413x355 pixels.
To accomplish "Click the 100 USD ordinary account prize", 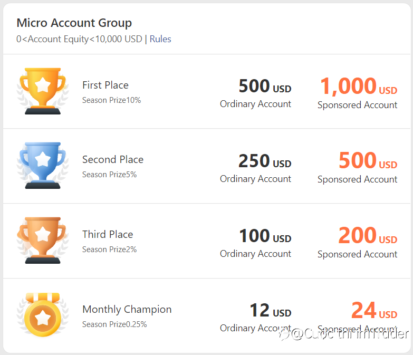I will (x=265, y=236).
